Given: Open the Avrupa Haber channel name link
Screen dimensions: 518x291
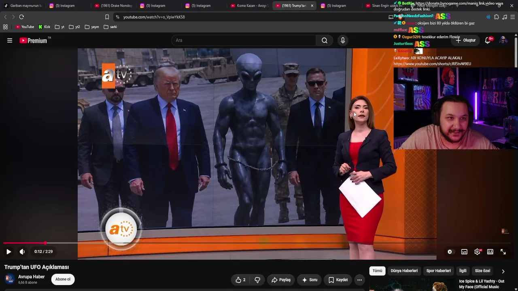Looking at the screenshot, I should point(31,277).
